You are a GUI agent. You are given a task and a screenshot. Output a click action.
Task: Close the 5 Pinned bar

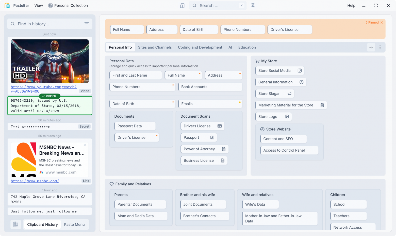(382, 23)
